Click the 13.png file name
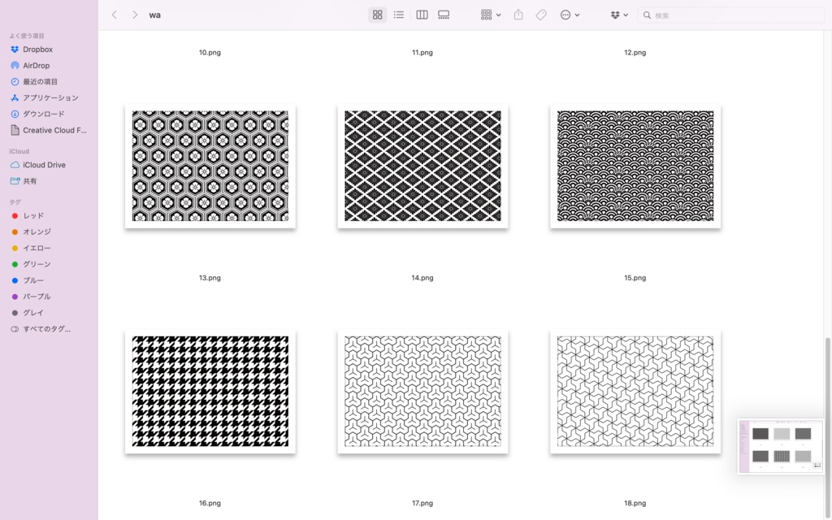Viewport: 832px width, 520px height. (210, 278)
